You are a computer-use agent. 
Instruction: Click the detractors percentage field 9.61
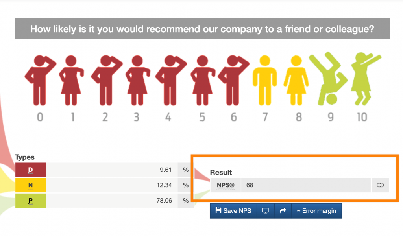click(111, 170)
